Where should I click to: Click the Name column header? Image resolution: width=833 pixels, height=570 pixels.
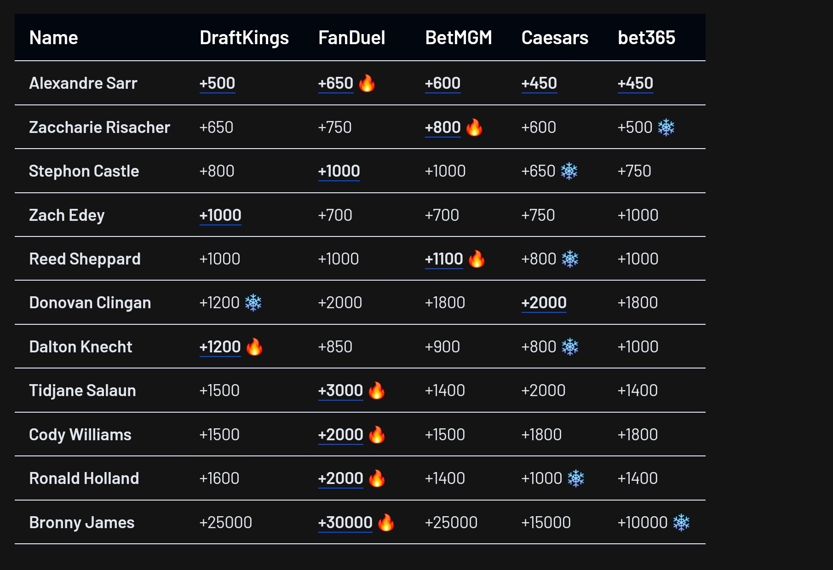[x=53, y=38]
